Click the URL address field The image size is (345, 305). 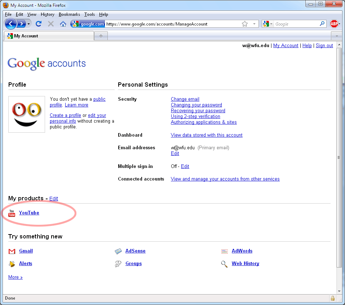(173, 24)
